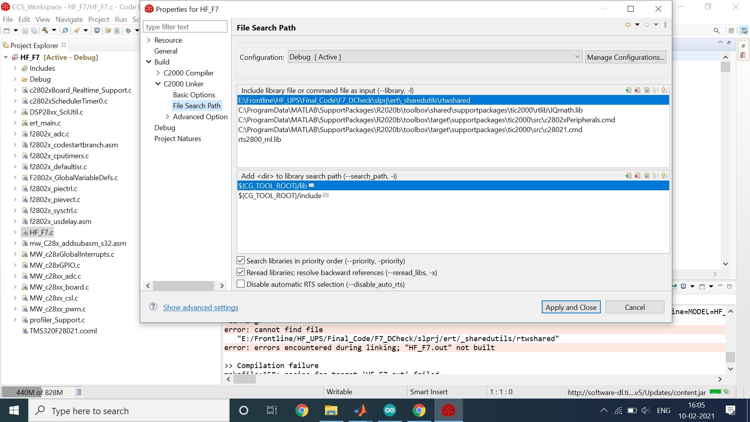750x422 pixels.
Task: Open the Project menu
Action: (99, 19)
